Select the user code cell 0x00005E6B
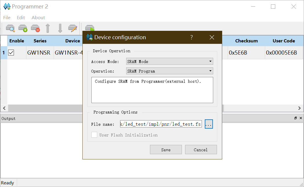304x187 pixels. (x=284, y=53)
